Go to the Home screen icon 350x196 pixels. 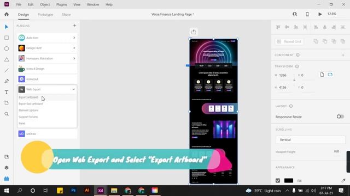pyautogui.click(x=7, y=14)
